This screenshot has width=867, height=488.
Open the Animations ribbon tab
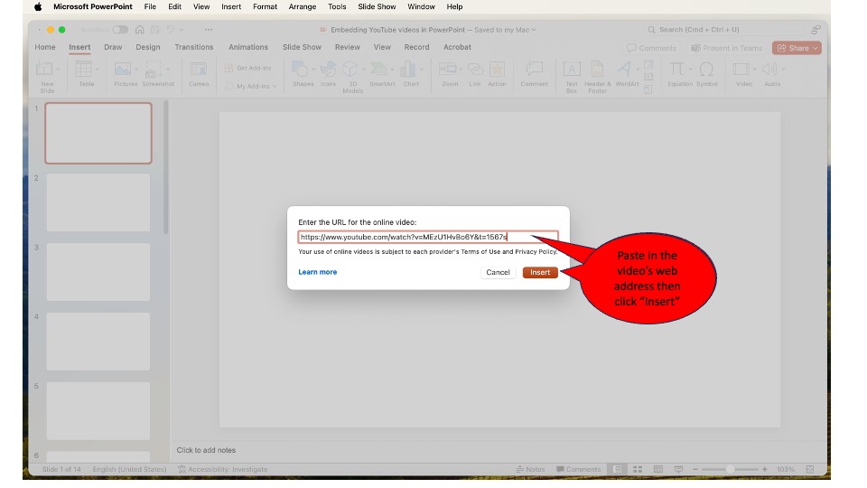248,47
